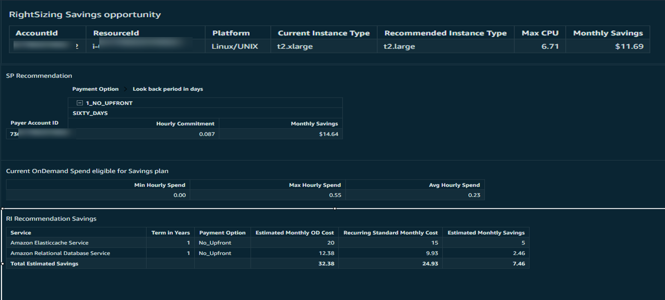Select the 0.23 avg hourly spend value

pyautogui.click(x=474, y=195)
